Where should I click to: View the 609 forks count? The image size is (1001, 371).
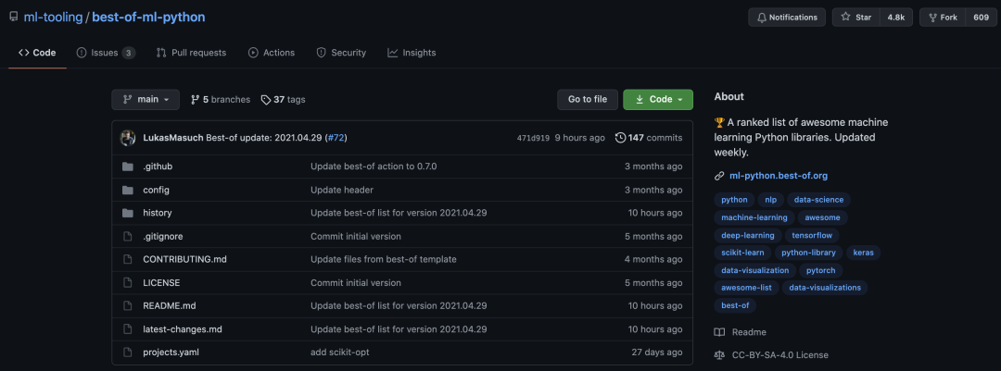(x=982, y=18)
